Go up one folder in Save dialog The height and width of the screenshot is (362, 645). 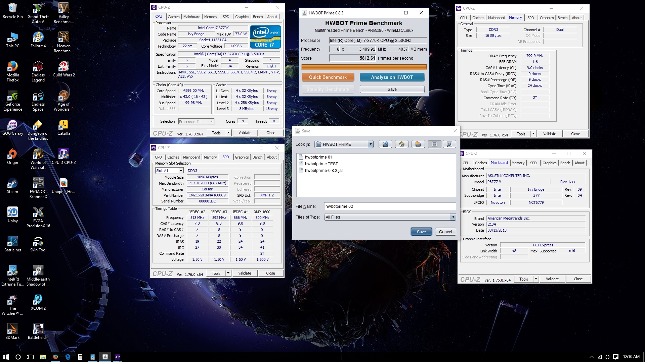click(385, 144)
